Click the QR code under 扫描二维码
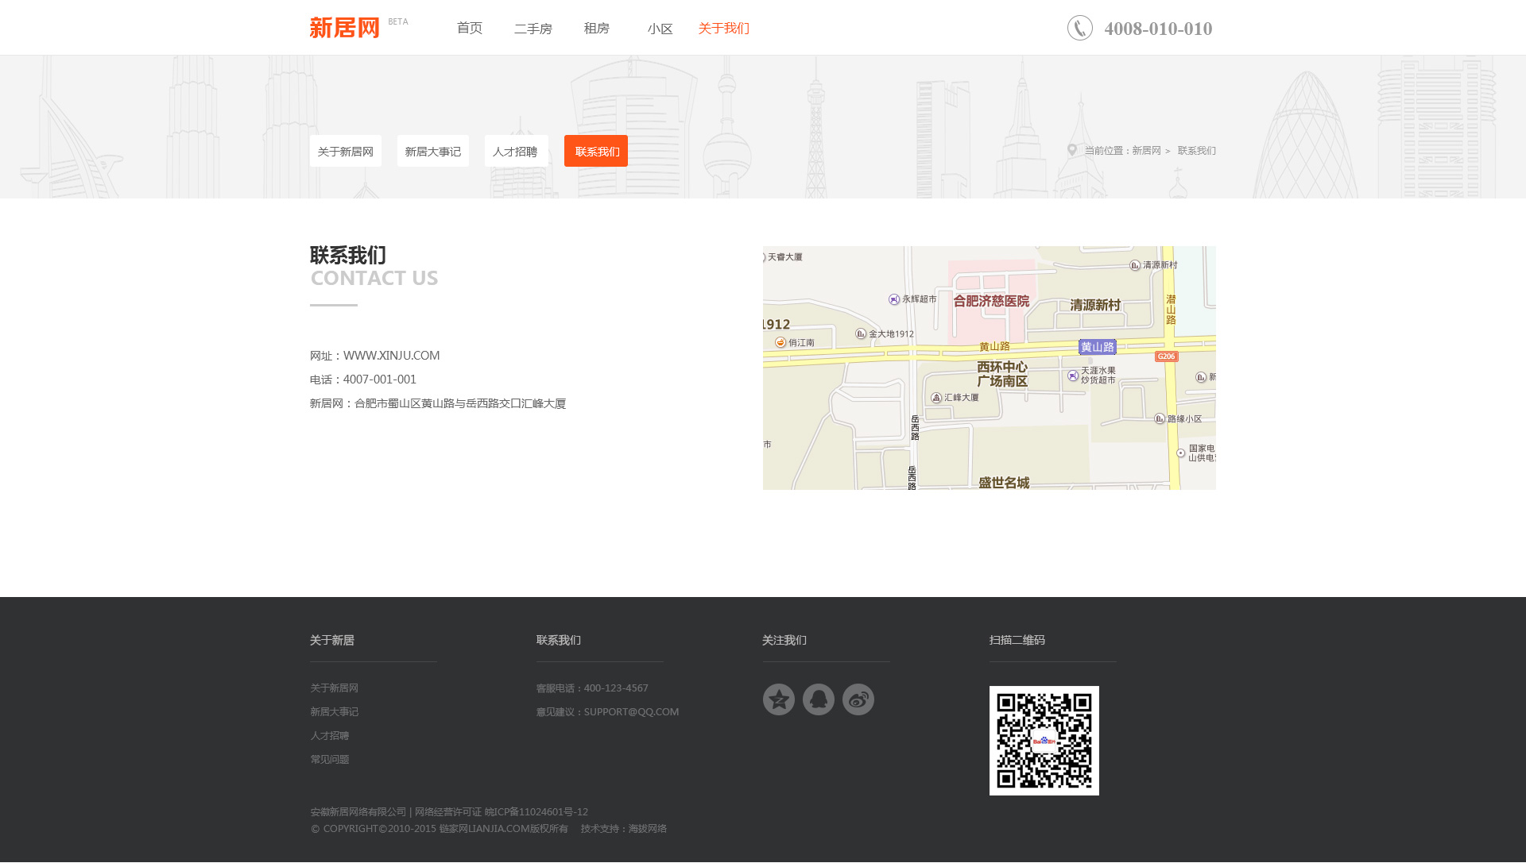Viewport: 1526px width, 863px height. (x=1044, y=741)
